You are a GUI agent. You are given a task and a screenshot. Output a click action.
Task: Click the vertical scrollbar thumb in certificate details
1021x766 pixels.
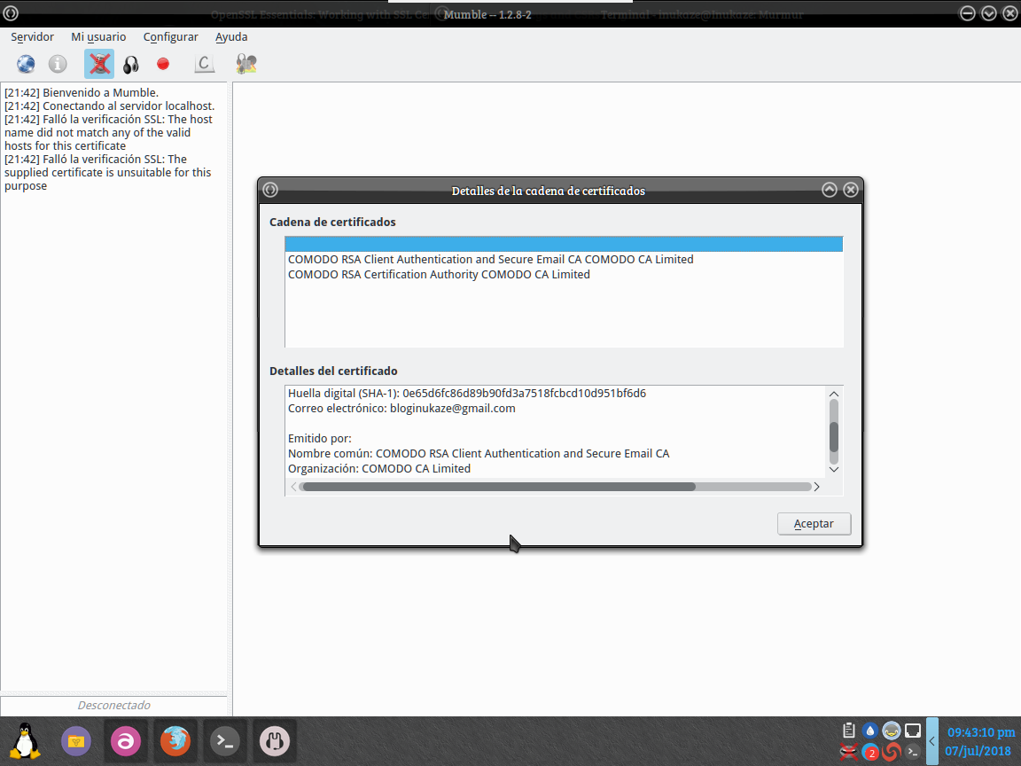tap(833, 436)
